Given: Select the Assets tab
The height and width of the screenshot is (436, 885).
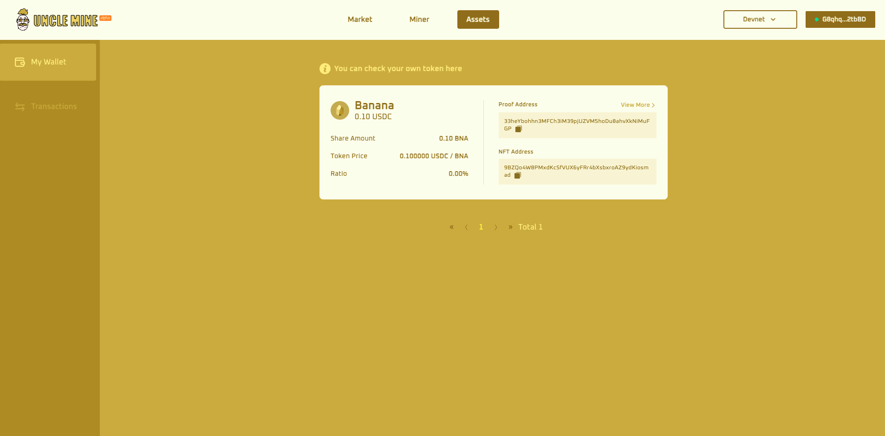Looking at the screenshot, I should (478, 19).
